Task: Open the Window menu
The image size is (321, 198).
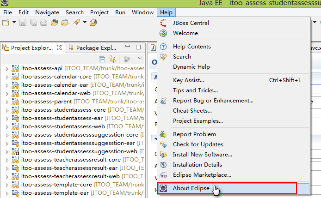Action: point(142,12)
